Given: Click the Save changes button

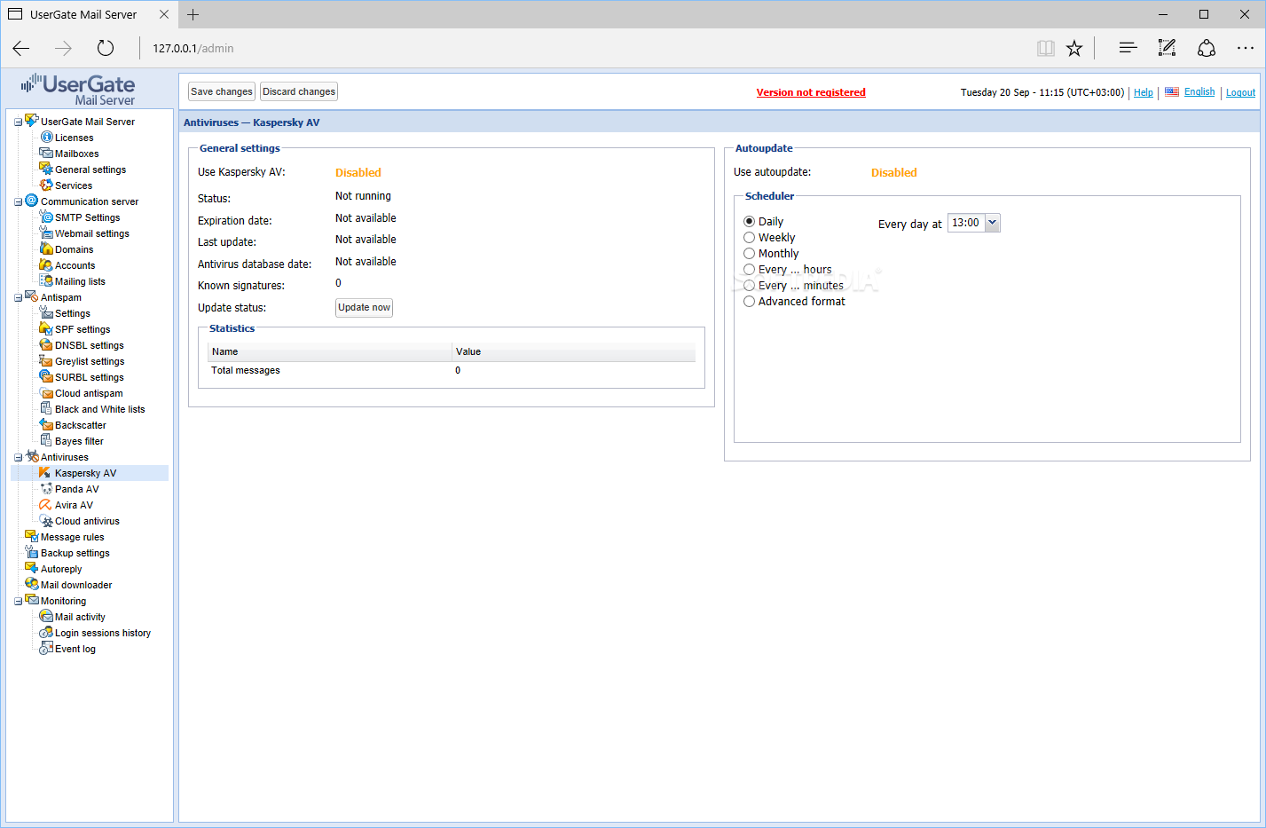Looking at the screenshot, I should click(x=222, y=91).
